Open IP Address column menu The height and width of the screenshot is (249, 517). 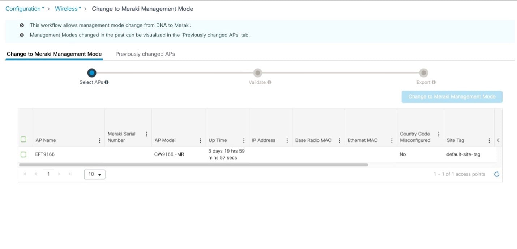pyautogui.click(x=287, y=141)
